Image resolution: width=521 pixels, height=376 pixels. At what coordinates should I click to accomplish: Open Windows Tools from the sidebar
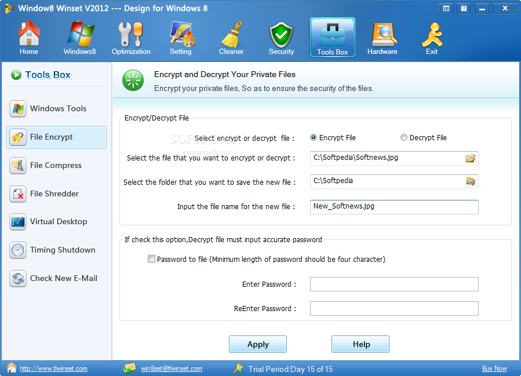tap(56, 108)
